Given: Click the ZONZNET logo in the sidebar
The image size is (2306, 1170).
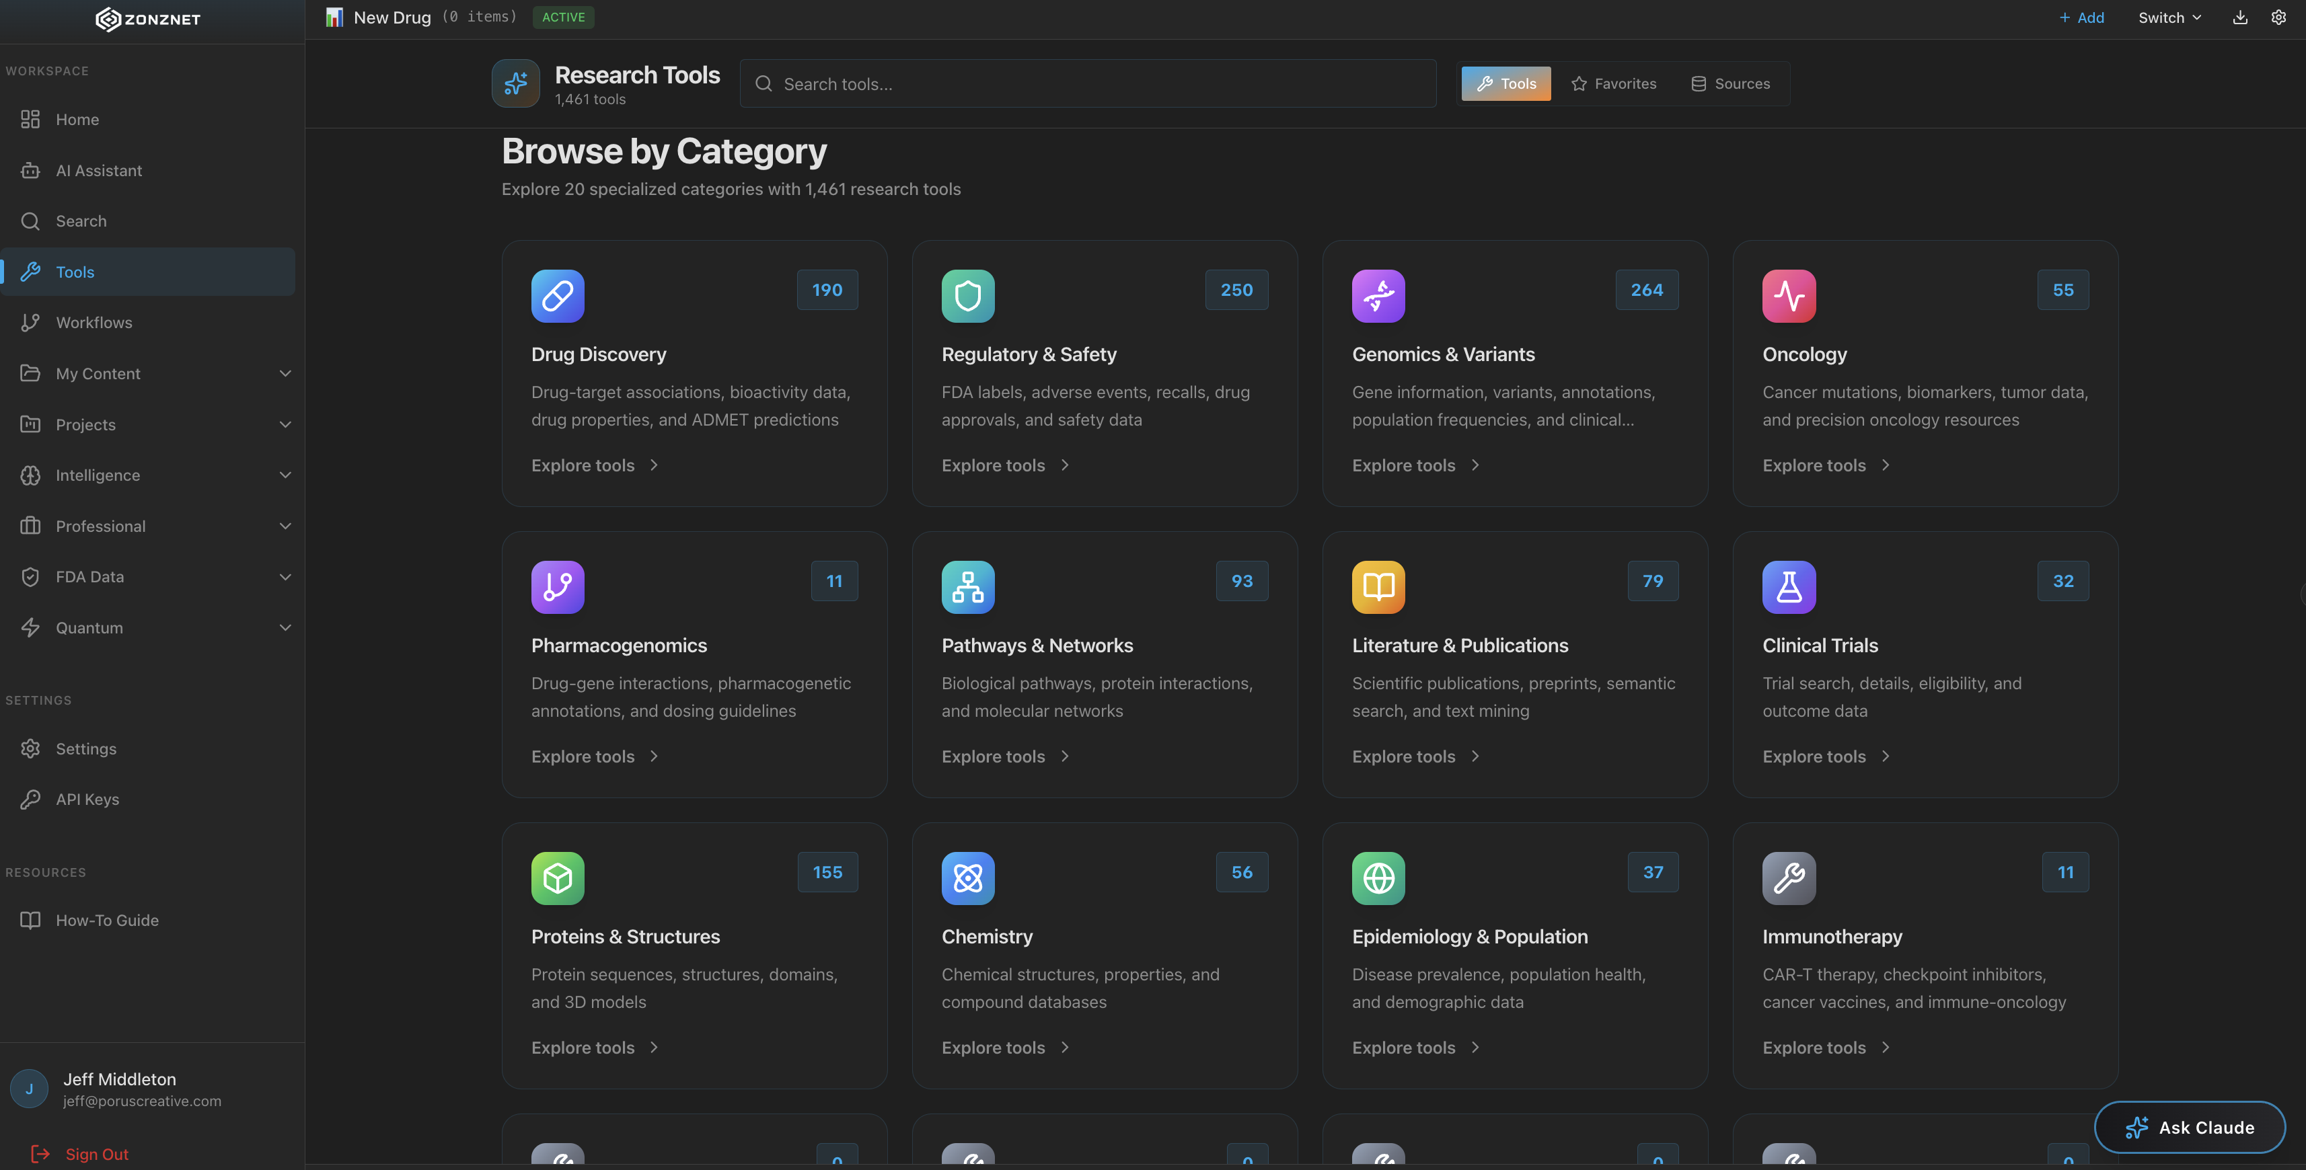Looking at the screenshot, I should pos(148,19).
